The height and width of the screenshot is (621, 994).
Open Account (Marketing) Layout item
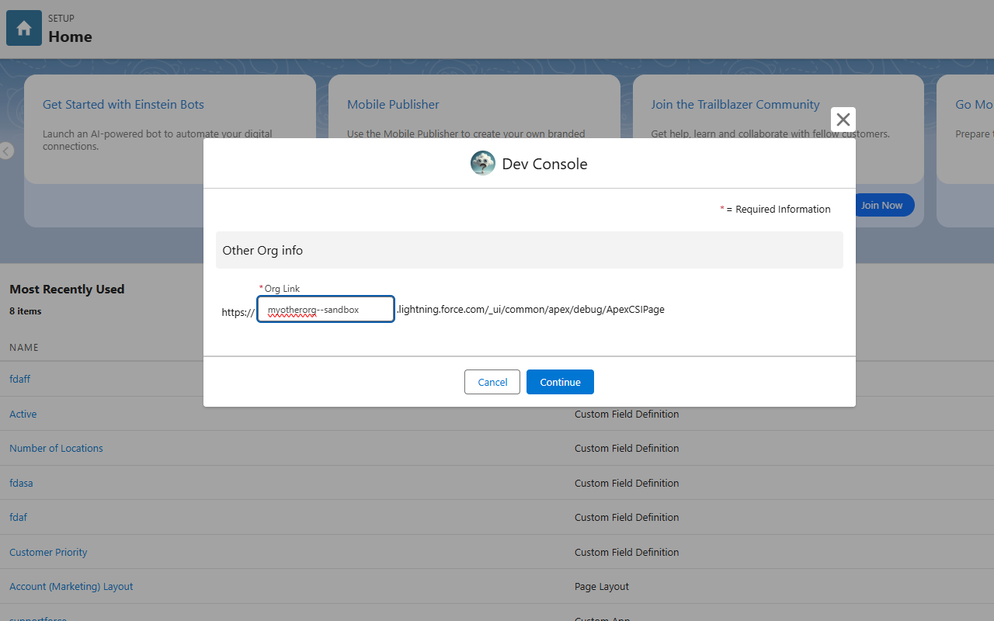click(71, 586)
